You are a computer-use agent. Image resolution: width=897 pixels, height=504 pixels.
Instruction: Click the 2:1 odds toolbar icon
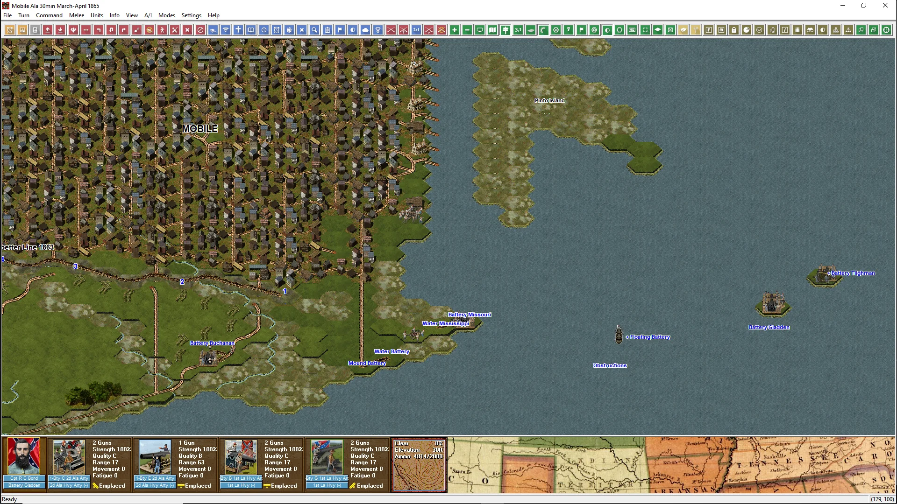(x=416, y=30)
